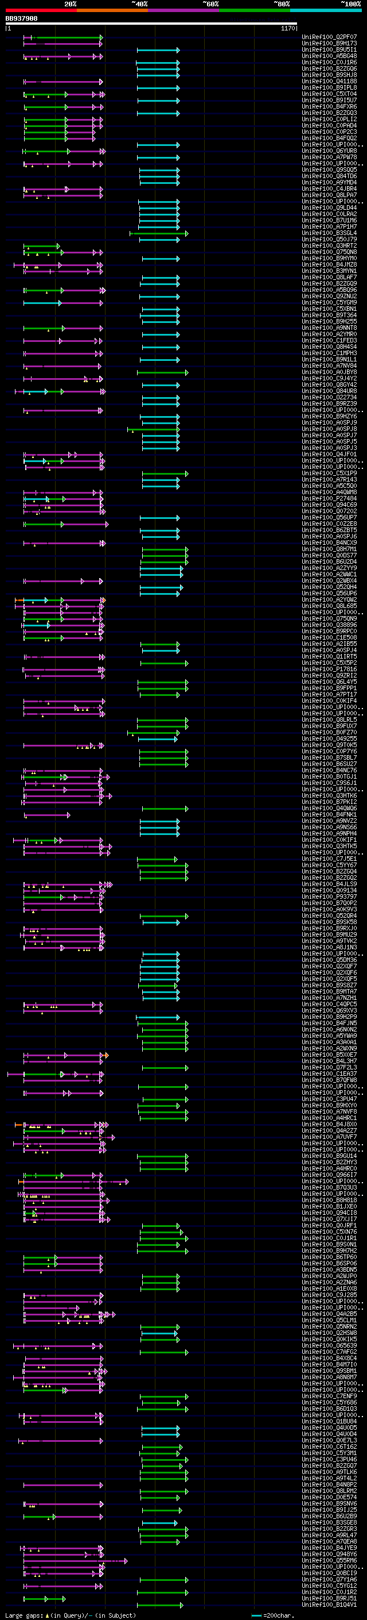Select the UniRef100_A0SPJ8 label
Viewport: 367px width, 1620px height.
[x=329, y=429]
